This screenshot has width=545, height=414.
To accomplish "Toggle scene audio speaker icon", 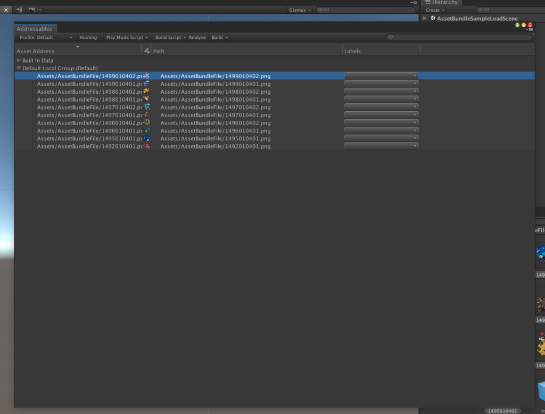I will tap(19, 10).
